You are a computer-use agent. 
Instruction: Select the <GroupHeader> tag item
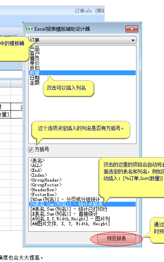tap(46, 180)
